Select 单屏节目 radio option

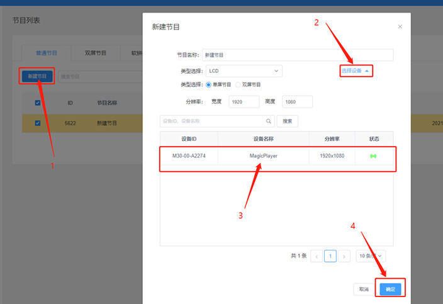(x=208, y=84)
